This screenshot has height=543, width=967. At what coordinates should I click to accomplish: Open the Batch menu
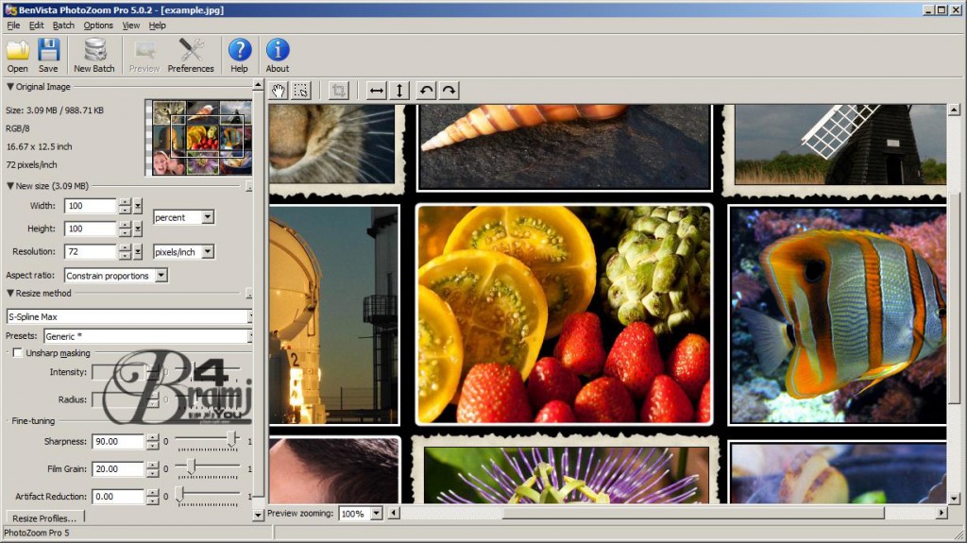pos(63,25)
